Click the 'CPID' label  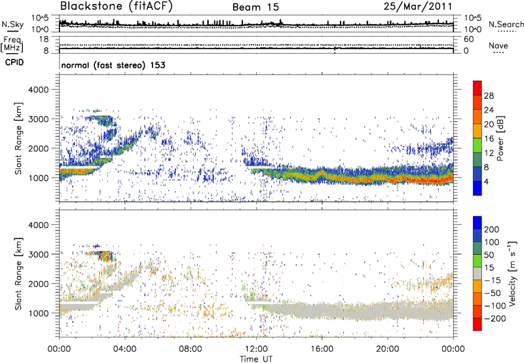[x=14, y=62]
